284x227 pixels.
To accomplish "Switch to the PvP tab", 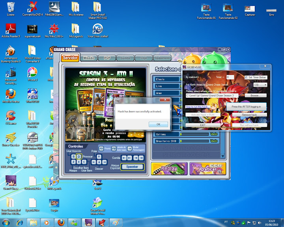I will pyautogui.click(x=107, y=58).
